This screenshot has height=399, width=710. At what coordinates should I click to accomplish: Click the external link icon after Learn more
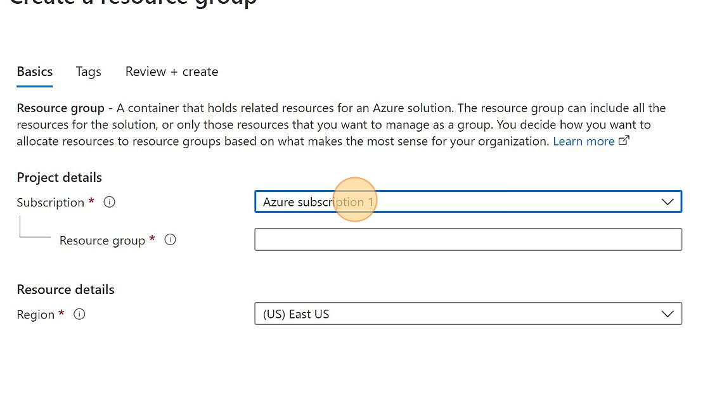tap(624, 141)
